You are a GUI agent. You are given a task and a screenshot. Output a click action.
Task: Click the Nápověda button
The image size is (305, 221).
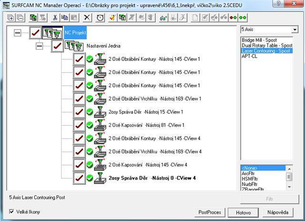pos(278,212)
